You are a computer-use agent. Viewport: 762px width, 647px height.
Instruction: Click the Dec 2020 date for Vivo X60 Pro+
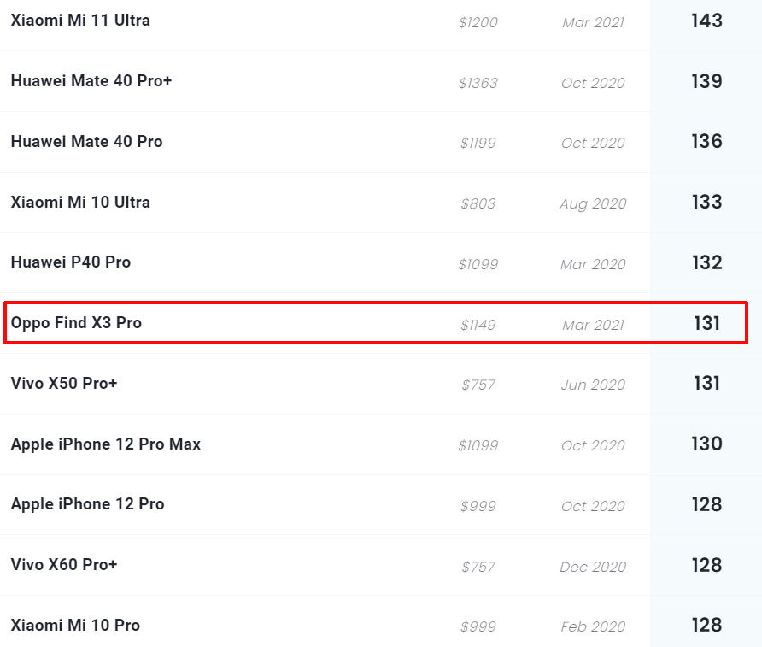coord(593,567)
